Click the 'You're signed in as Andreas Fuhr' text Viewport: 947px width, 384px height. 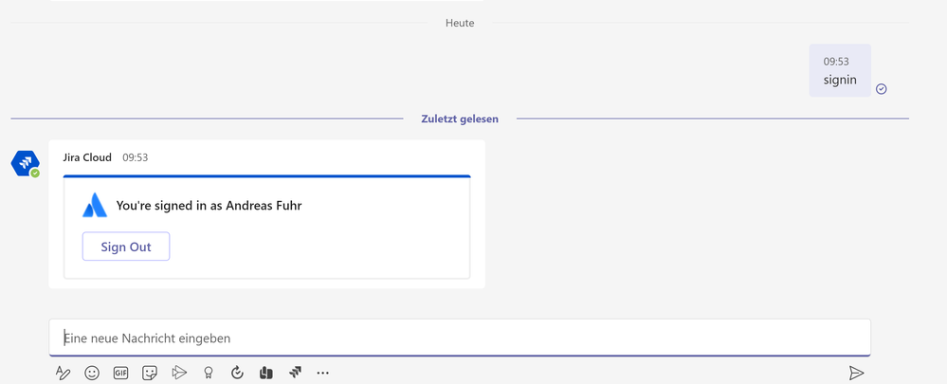tap(209, 206)
